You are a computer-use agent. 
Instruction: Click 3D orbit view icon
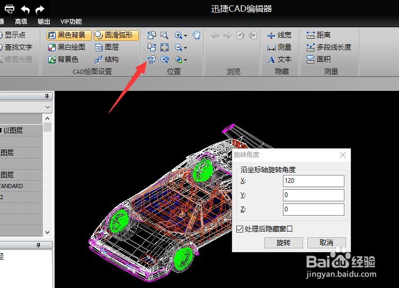coord(179,60)
